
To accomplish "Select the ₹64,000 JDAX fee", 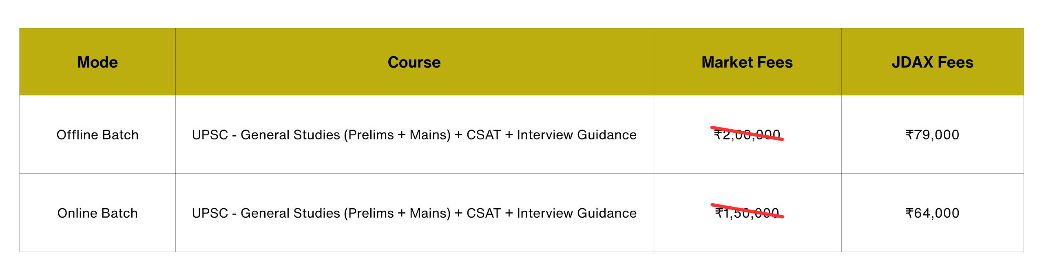I will [932, 213].
